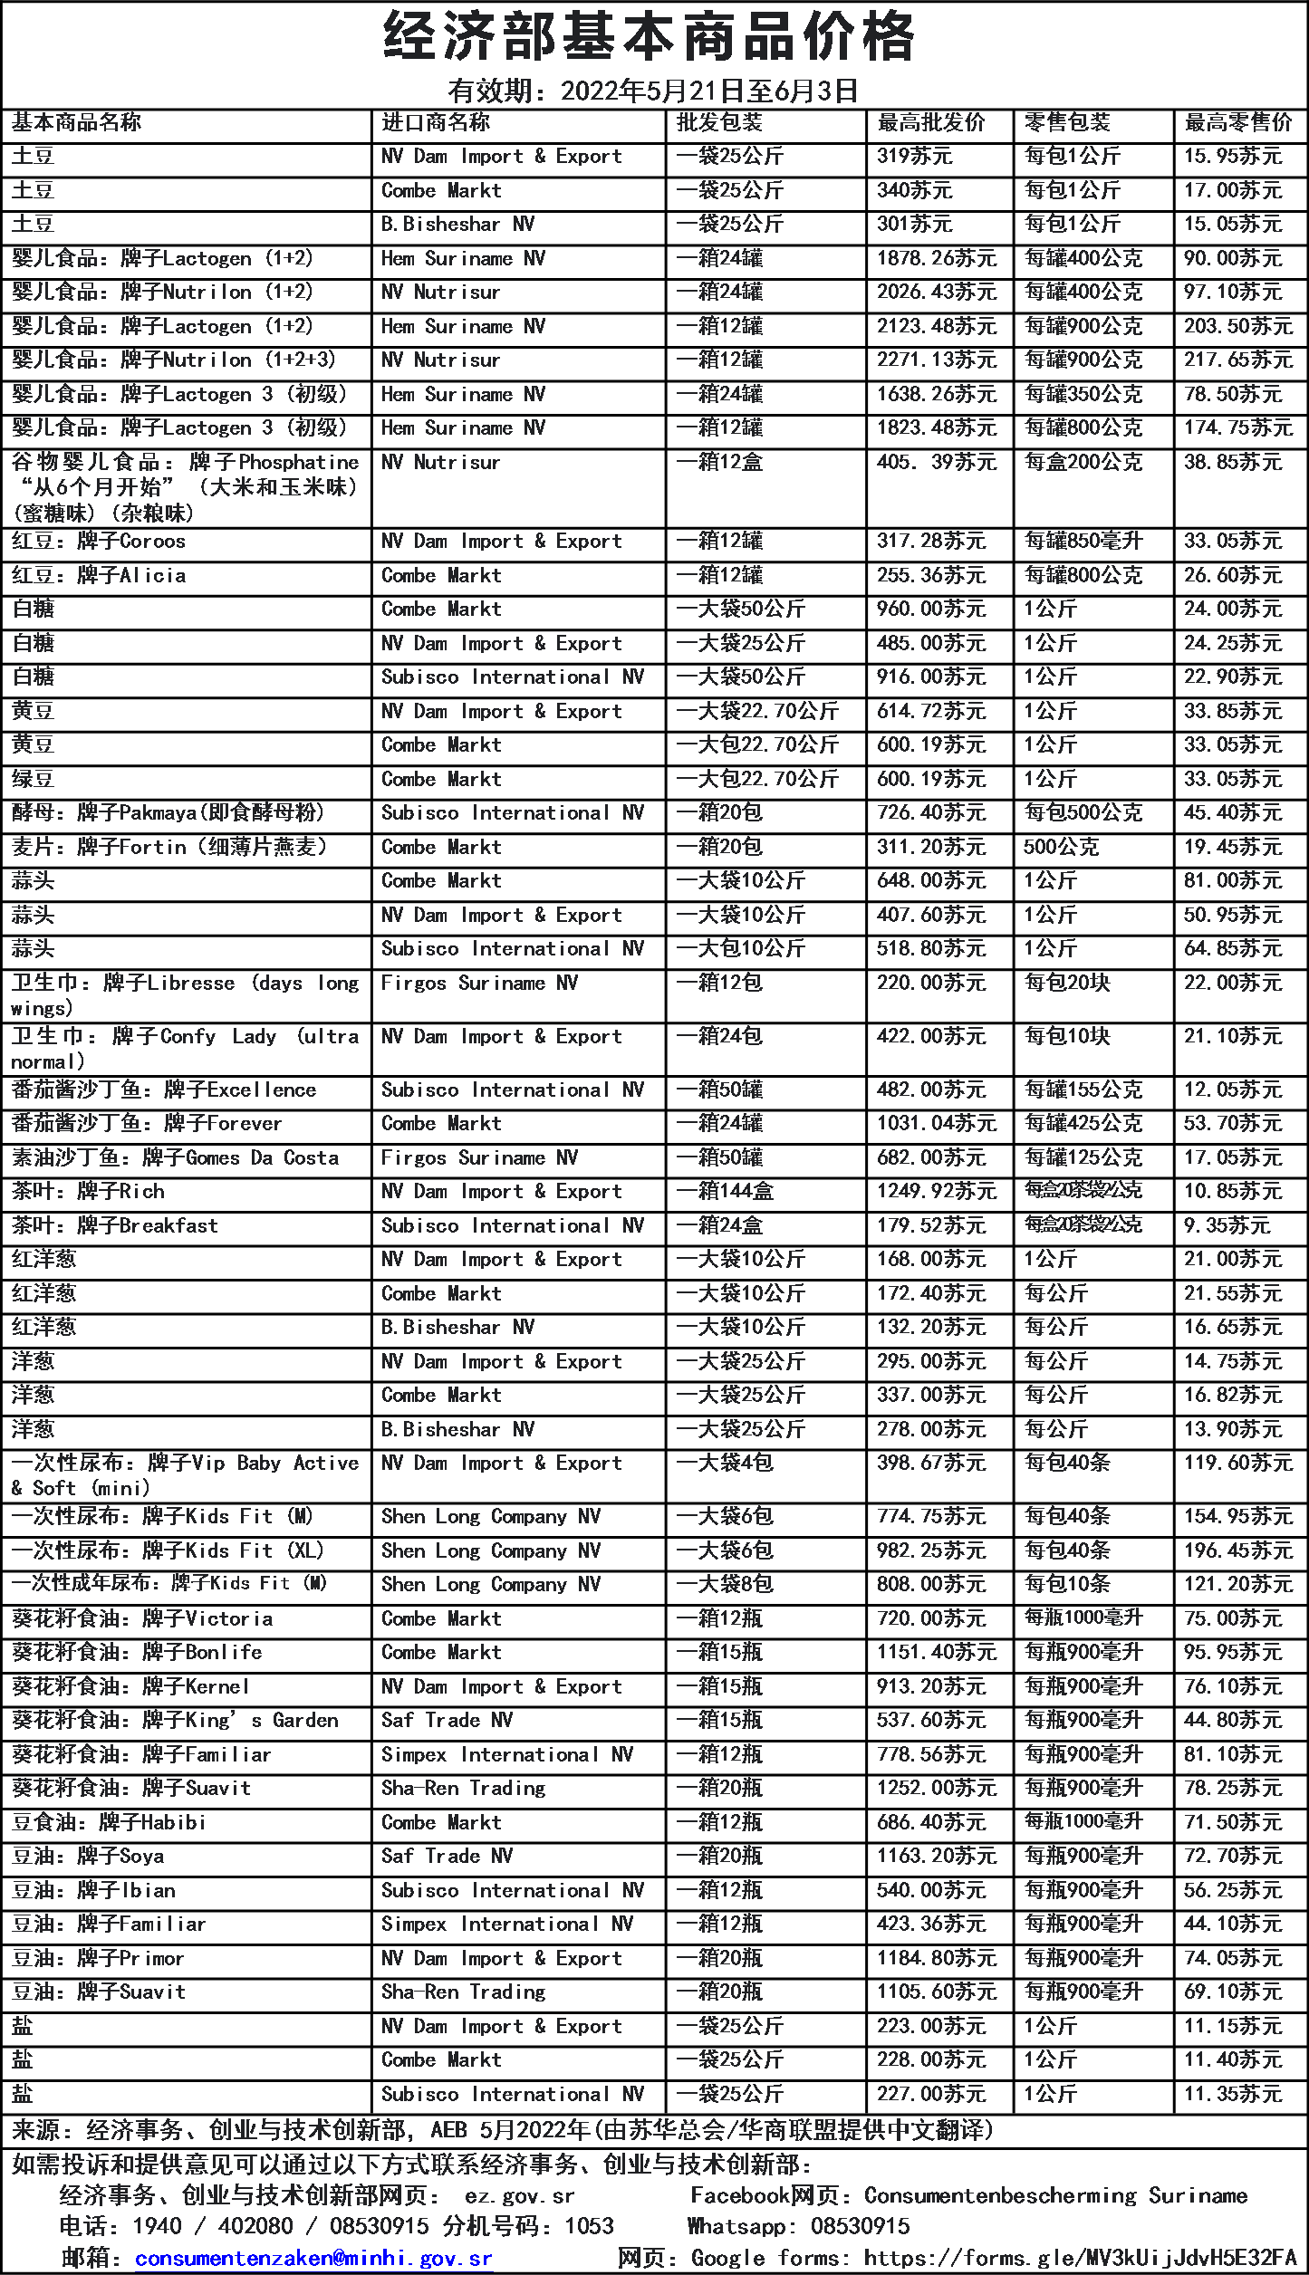Click the retail packaging 每罐850毫升
1309x2275 pixels.
1083,542
